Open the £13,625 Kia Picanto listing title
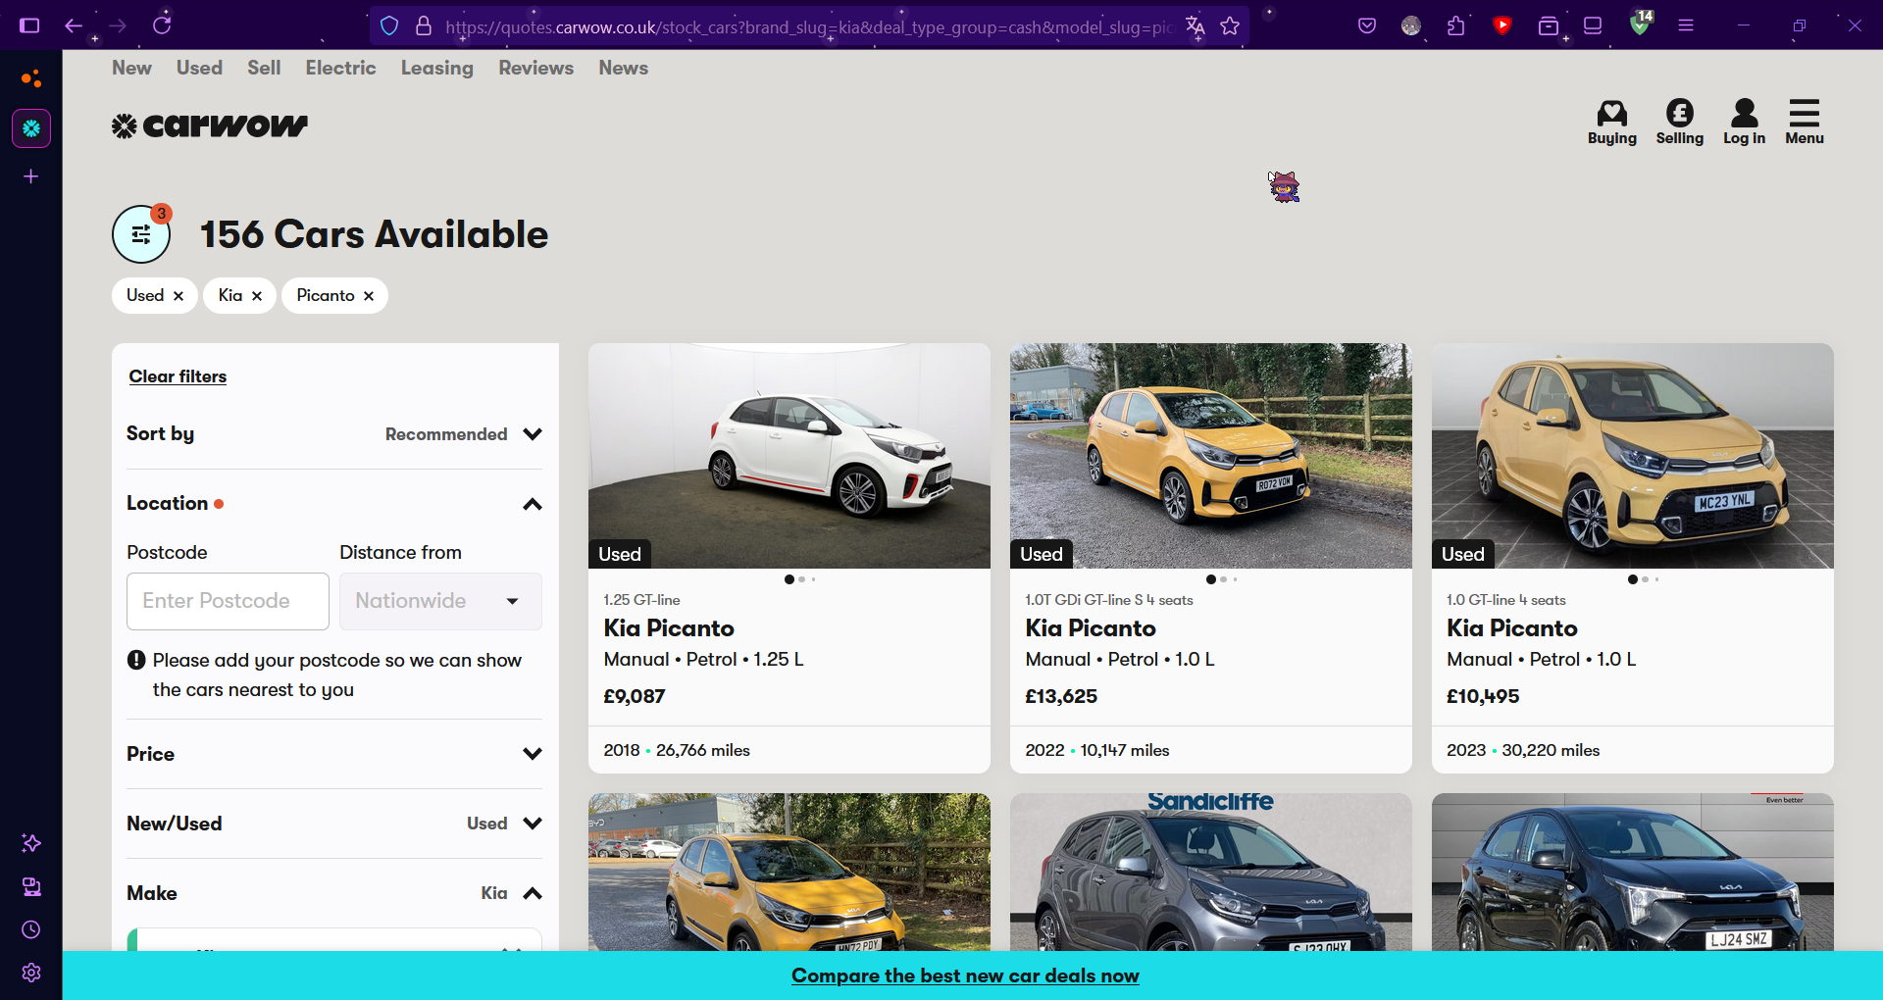This screenshot has height=1000, width=1883. click(1091, 628)
